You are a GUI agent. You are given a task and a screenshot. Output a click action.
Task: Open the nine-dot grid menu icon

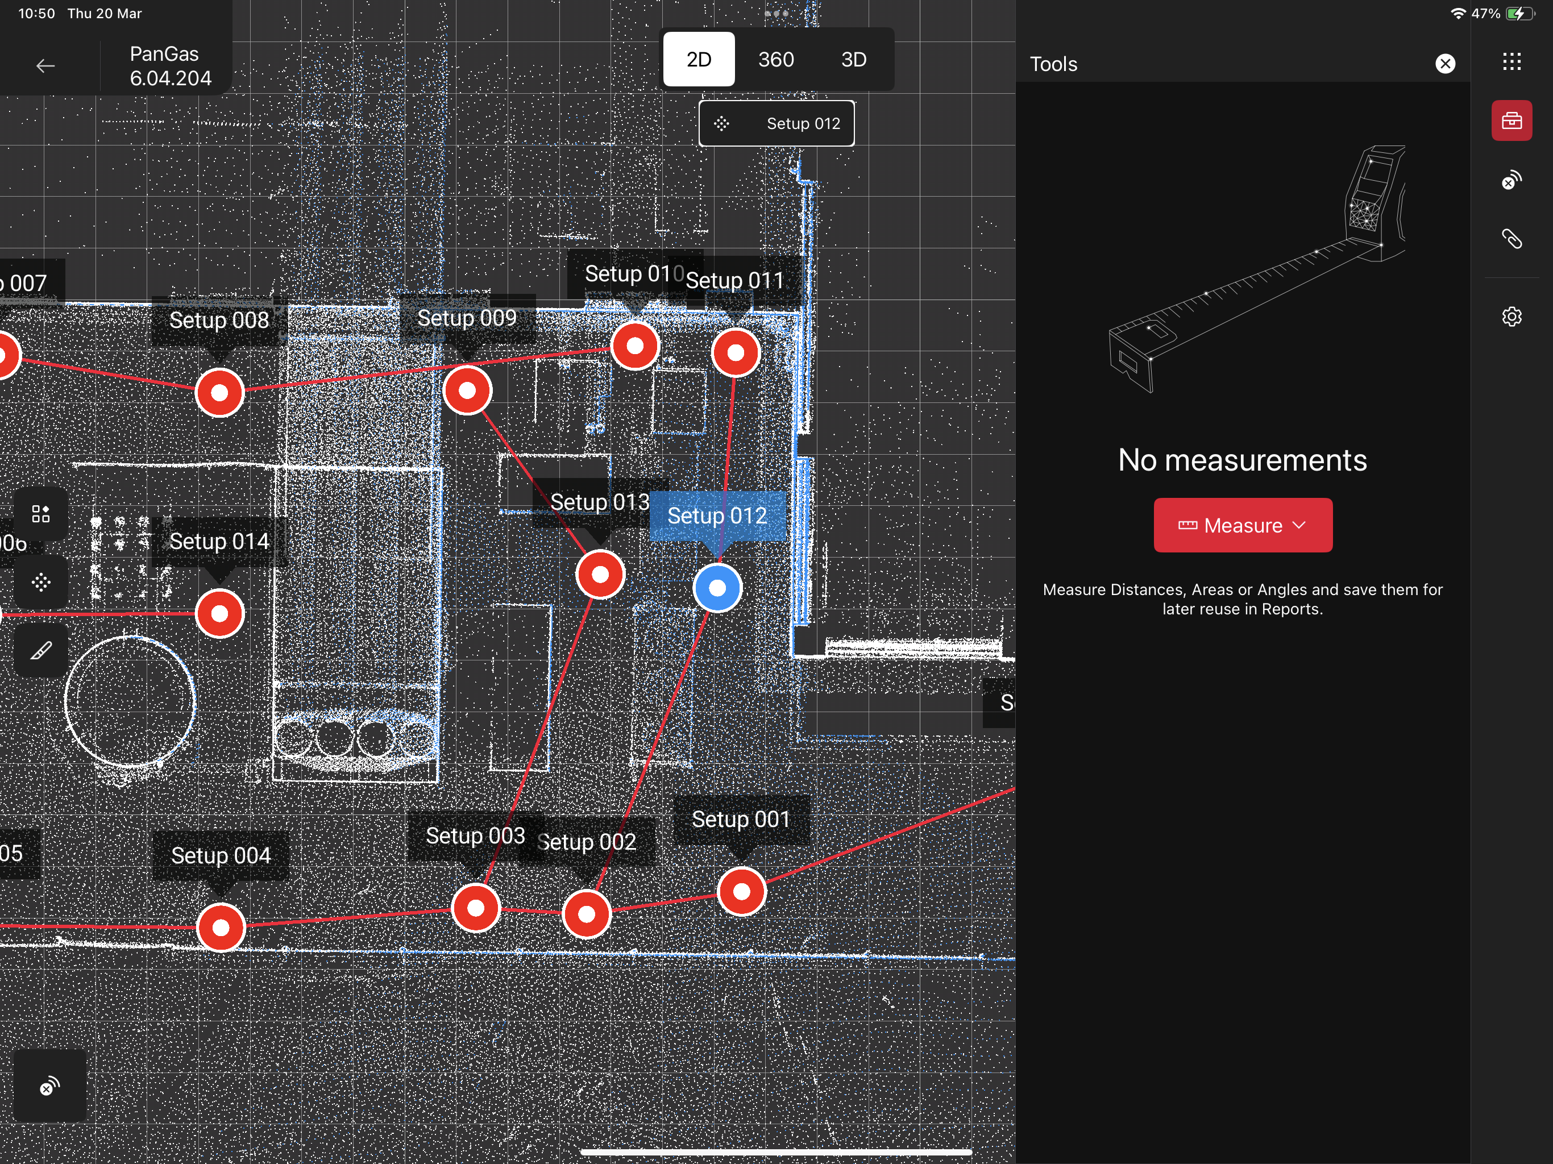tap(1511, 62)
